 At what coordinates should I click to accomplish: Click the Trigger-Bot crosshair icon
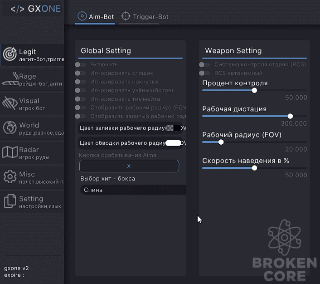click(126, 16)
